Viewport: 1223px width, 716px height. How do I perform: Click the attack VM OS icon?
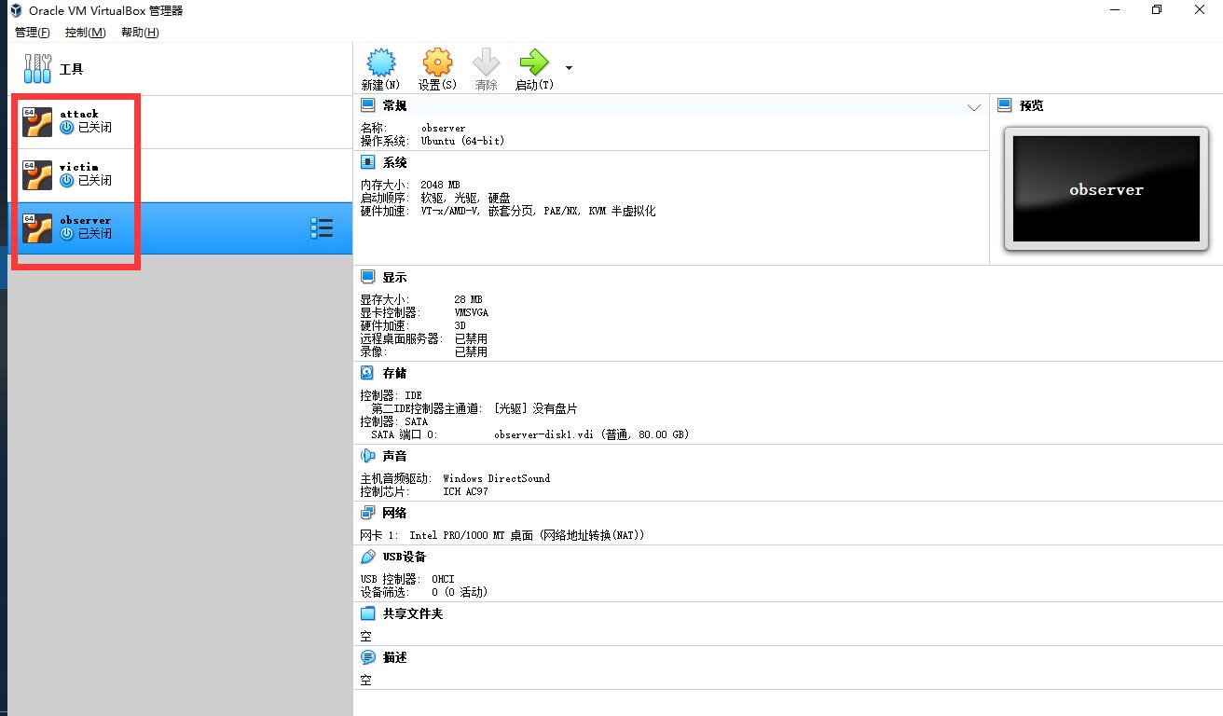pyautogui.click(x=37, y=122)
